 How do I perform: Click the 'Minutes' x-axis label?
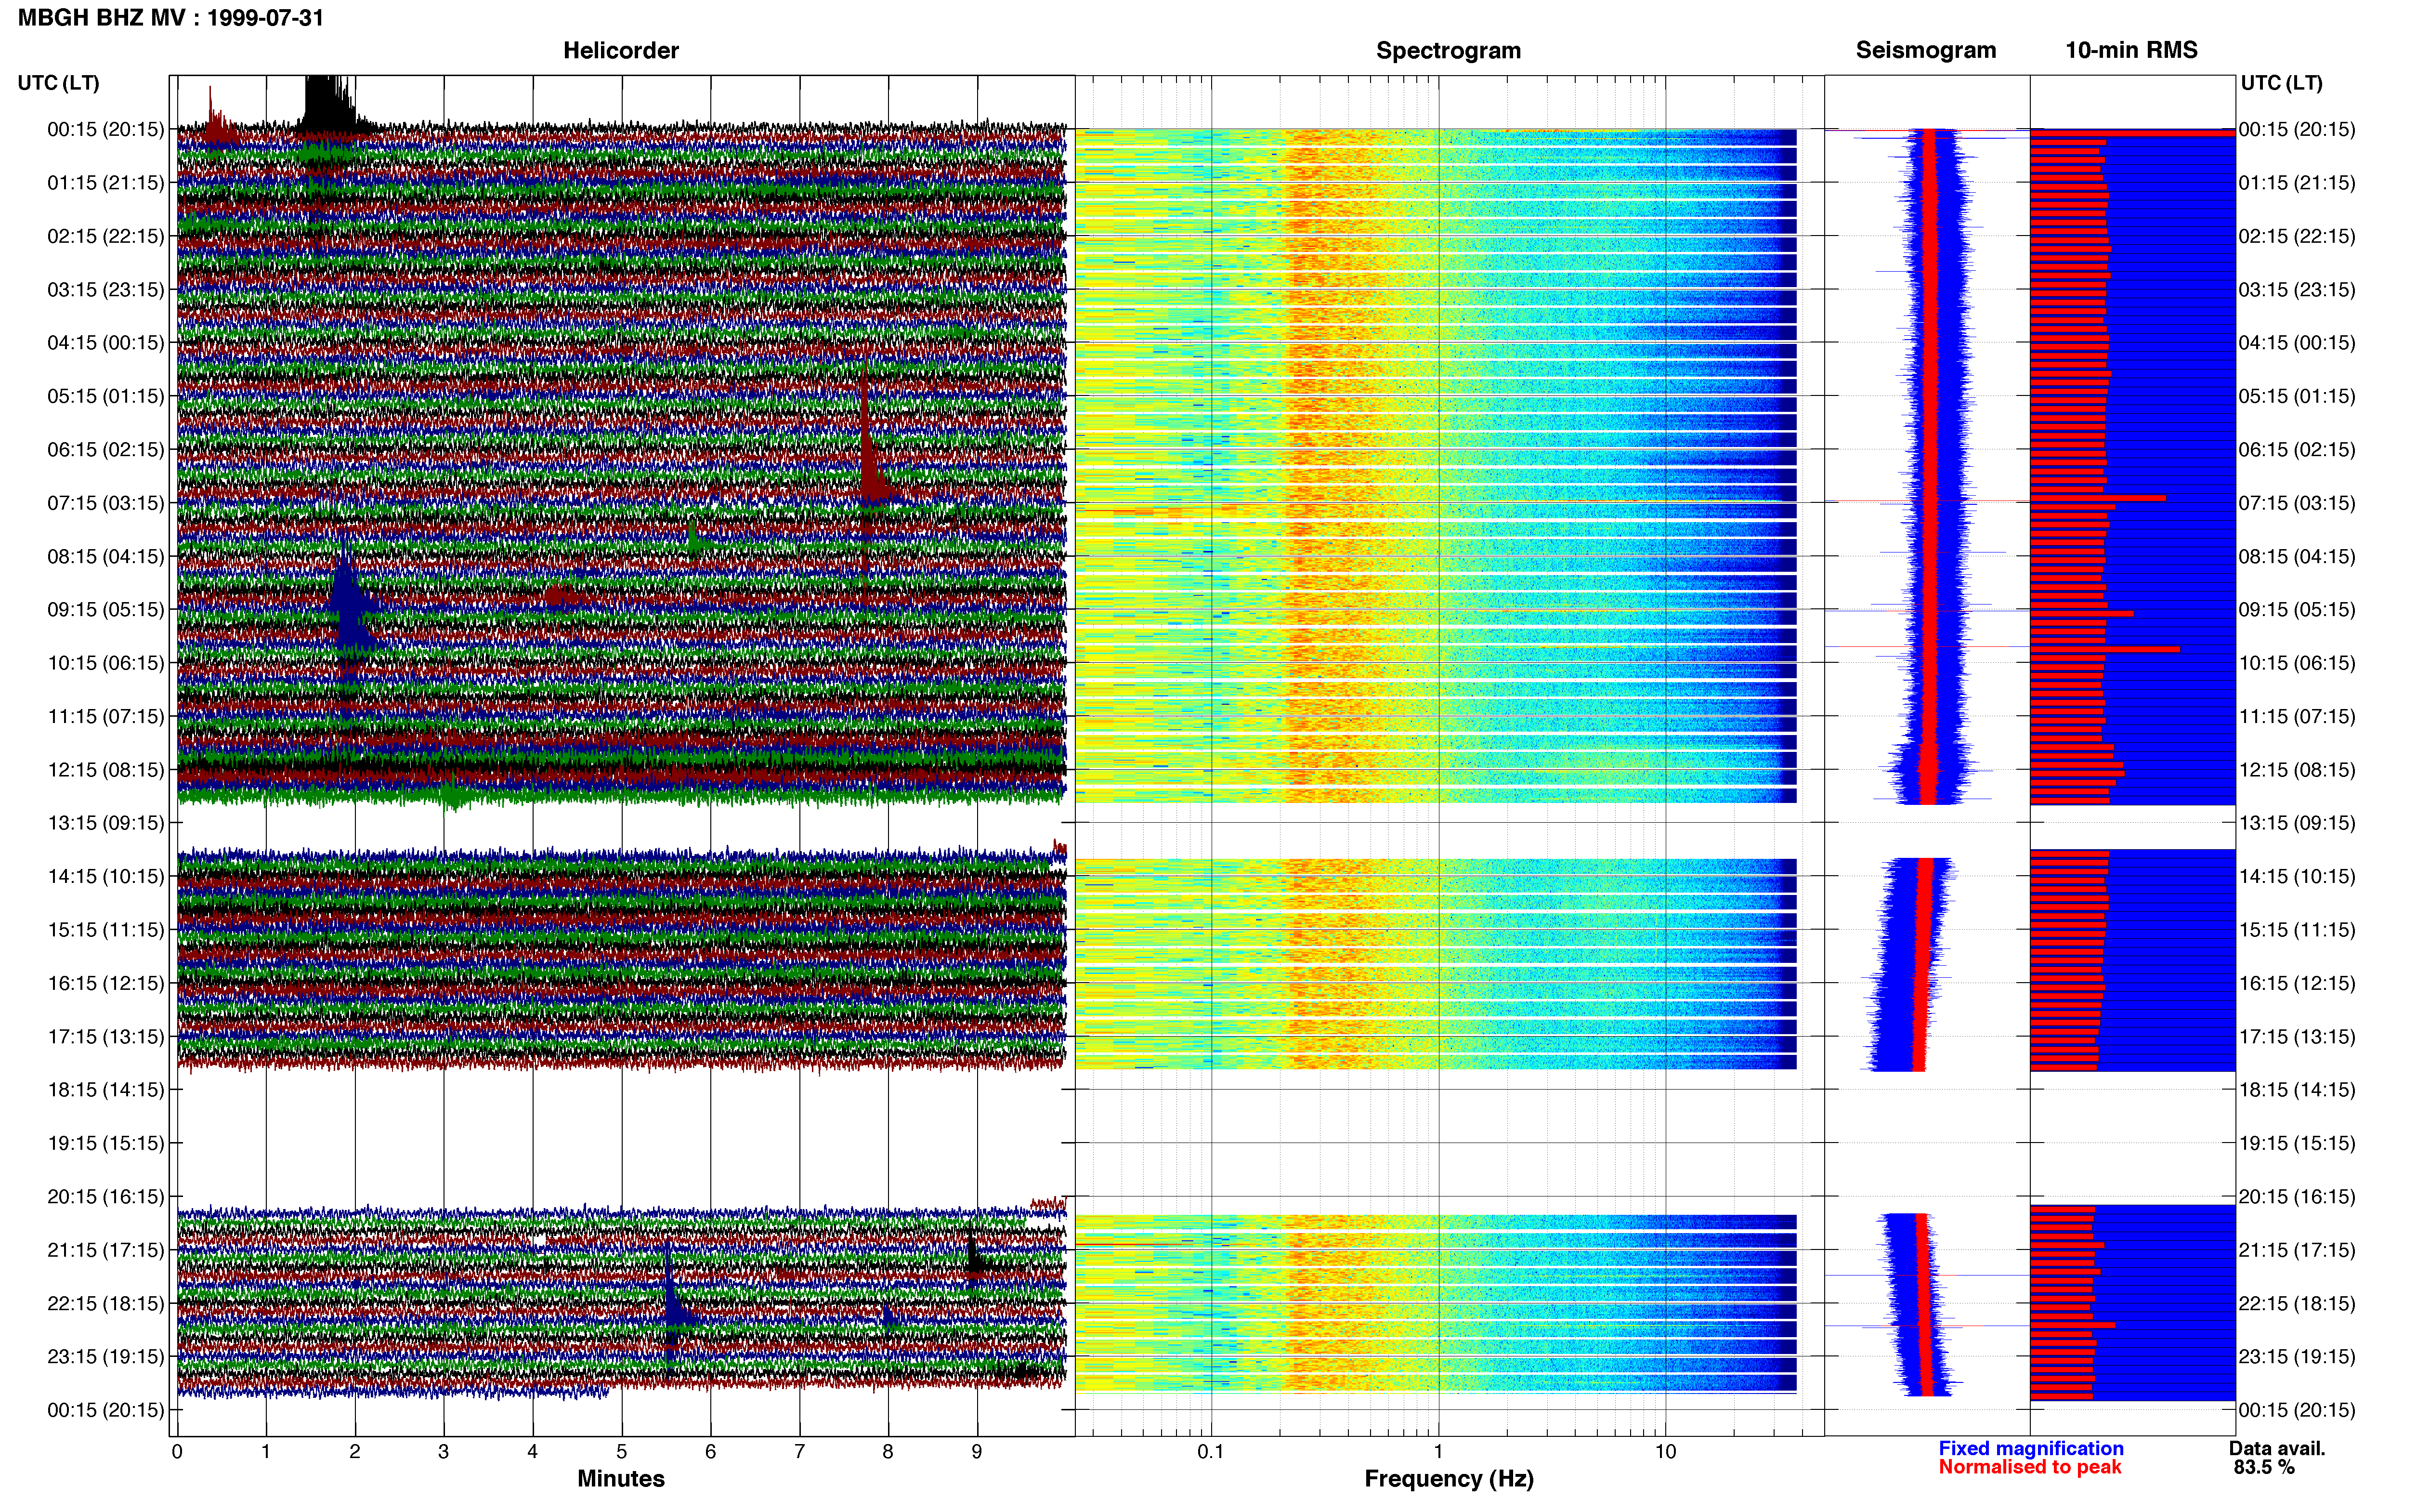[621, 1479]
